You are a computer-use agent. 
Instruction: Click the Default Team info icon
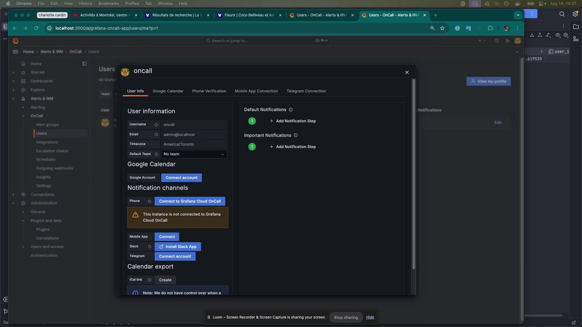click(156, 154)
